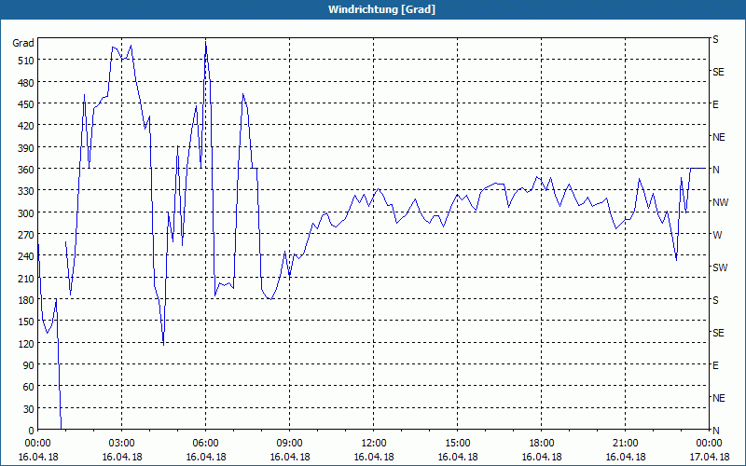Select the 0 y-axis origin value
The height and width of the screenshot is (466, 746).
click(32, 431)
